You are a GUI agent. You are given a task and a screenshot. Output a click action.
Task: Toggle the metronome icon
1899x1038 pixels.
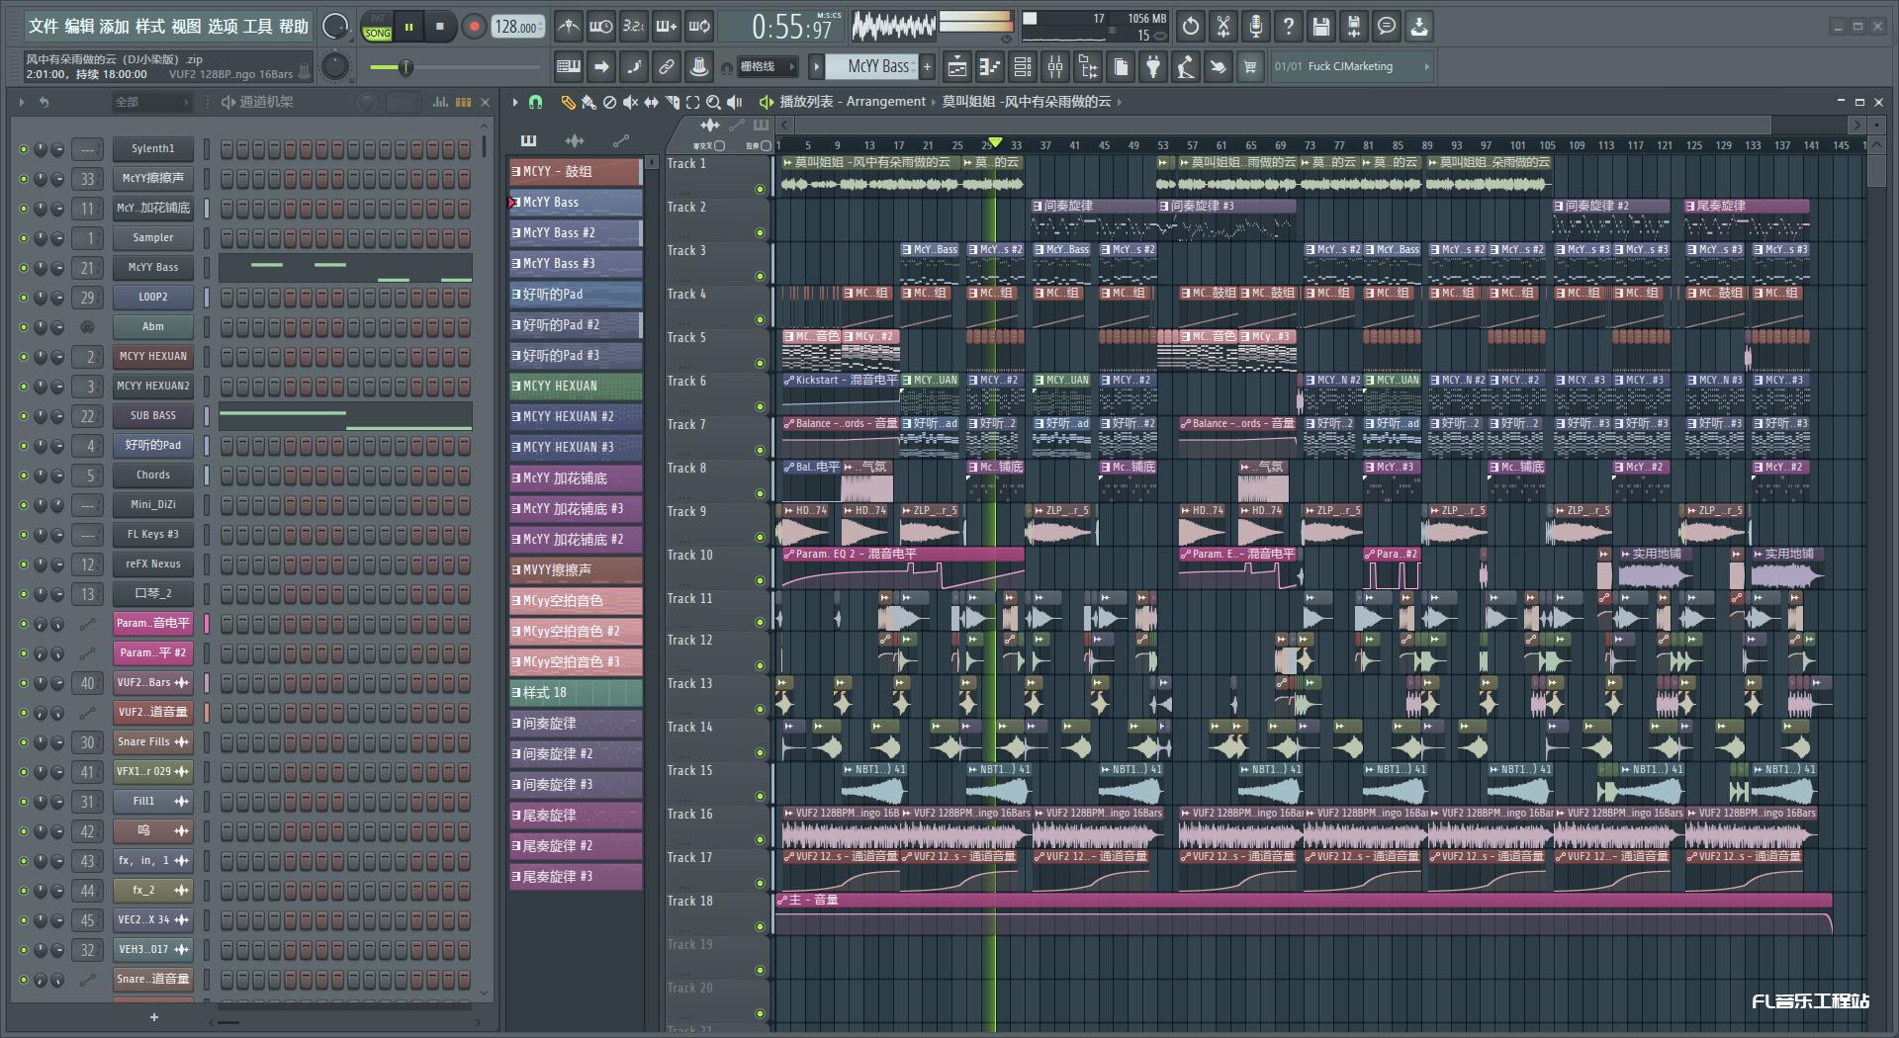coord(569,27)
